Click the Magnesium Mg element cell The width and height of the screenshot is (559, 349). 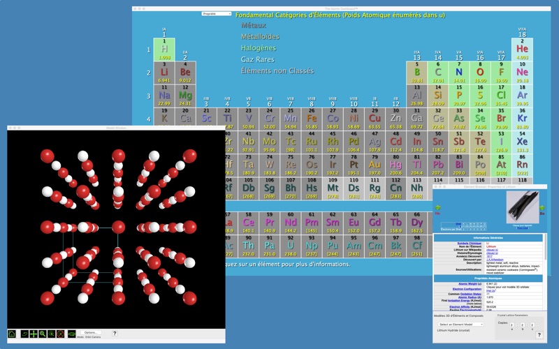click(185, 96)
